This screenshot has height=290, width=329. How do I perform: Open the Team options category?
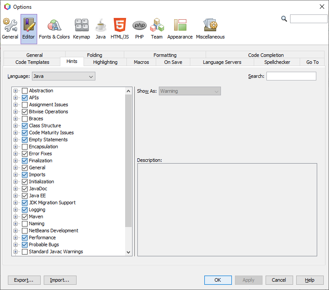(157, 29)
